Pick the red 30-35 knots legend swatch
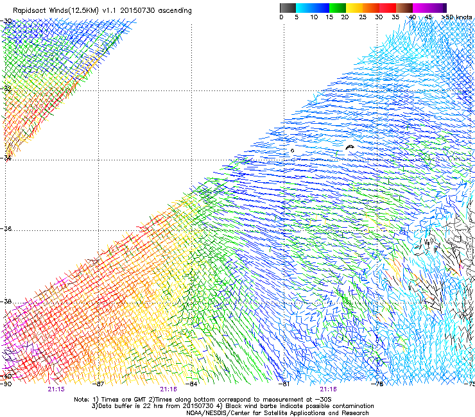Screen dimensions: 475x417 [x=388, y=8]
